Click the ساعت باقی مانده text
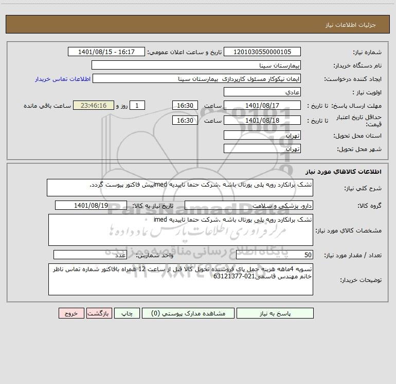 47,106
